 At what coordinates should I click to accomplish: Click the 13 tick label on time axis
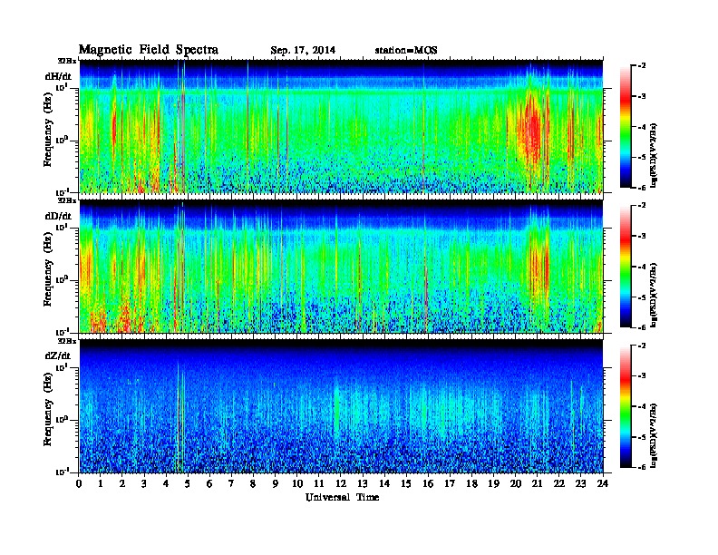363,483
